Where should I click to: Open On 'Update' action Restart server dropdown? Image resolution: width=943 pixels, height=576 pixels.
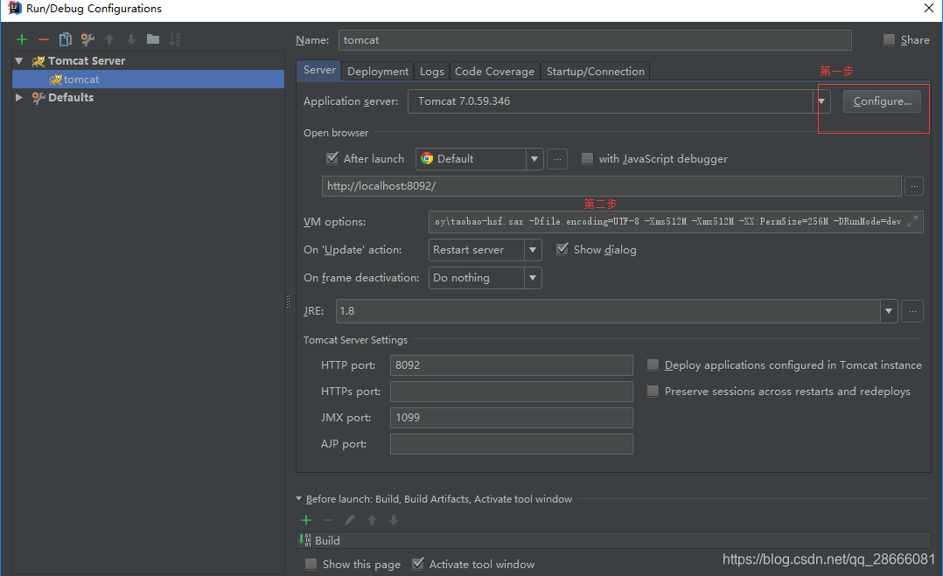[533, 250]
